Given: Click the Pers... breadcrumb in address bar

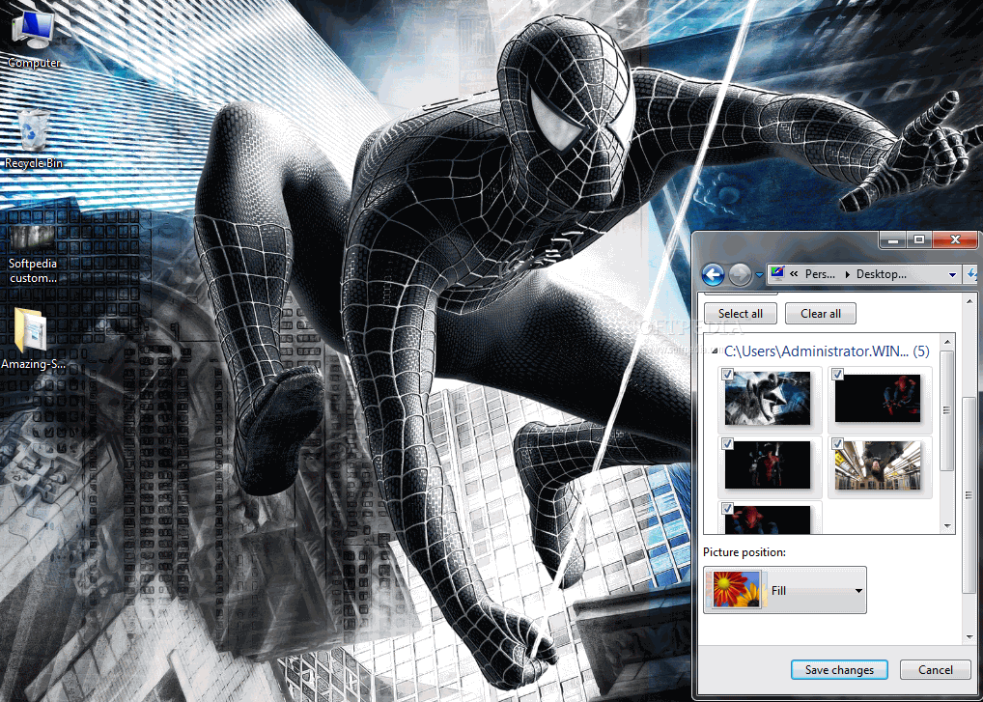Looking at the screenshot, I should 820,274.
